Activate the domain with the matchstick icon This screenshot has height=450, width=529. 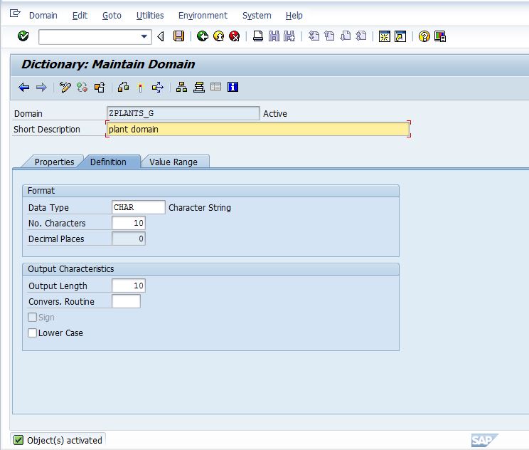140,88
